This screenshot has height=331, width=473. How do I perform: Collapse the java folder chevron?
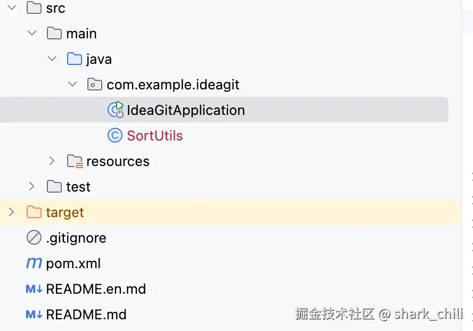pos(52,59)
